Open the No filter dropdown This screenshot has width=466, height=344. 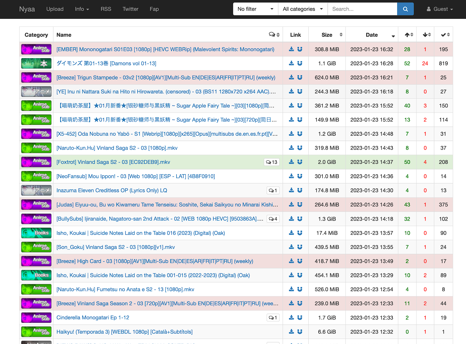click(x=255, y=9)
